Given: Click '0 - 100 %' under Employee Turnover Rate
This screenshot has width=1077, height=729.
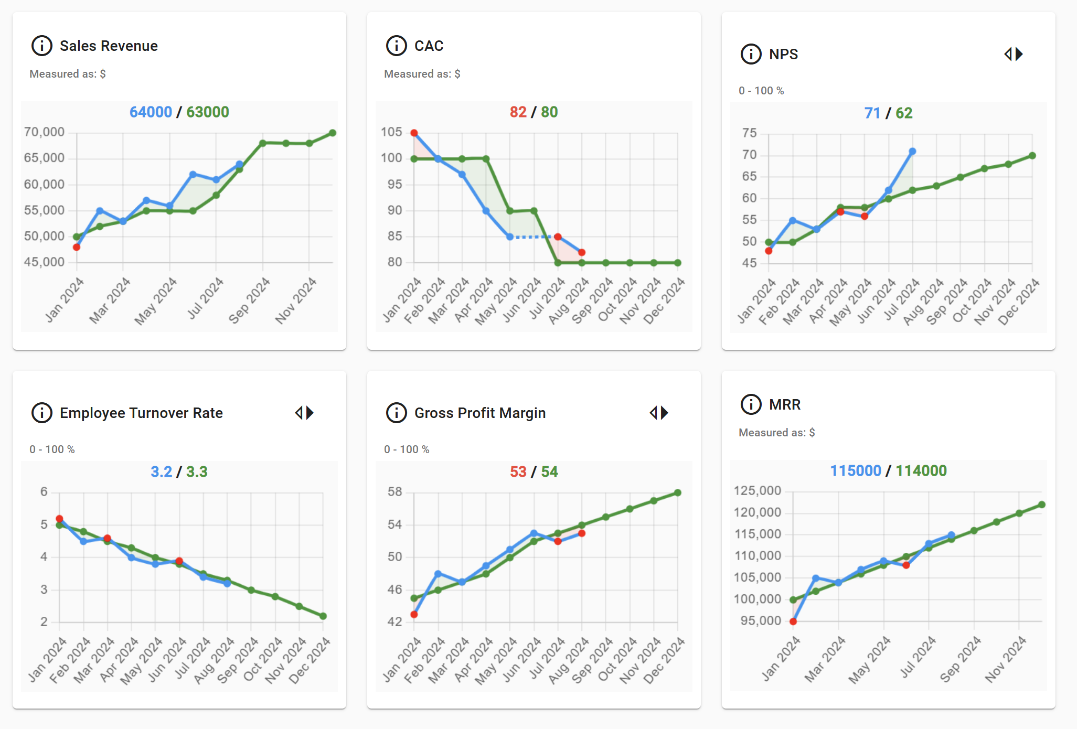Looking at the screenshot, I should (52, 449).
